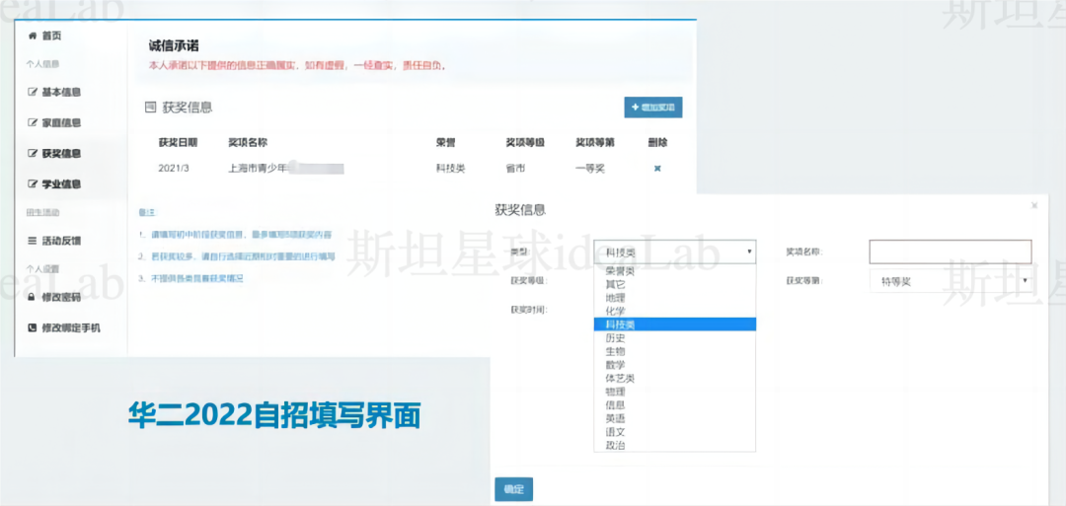Click the edit icon beside 基本信息

[33, 93]
